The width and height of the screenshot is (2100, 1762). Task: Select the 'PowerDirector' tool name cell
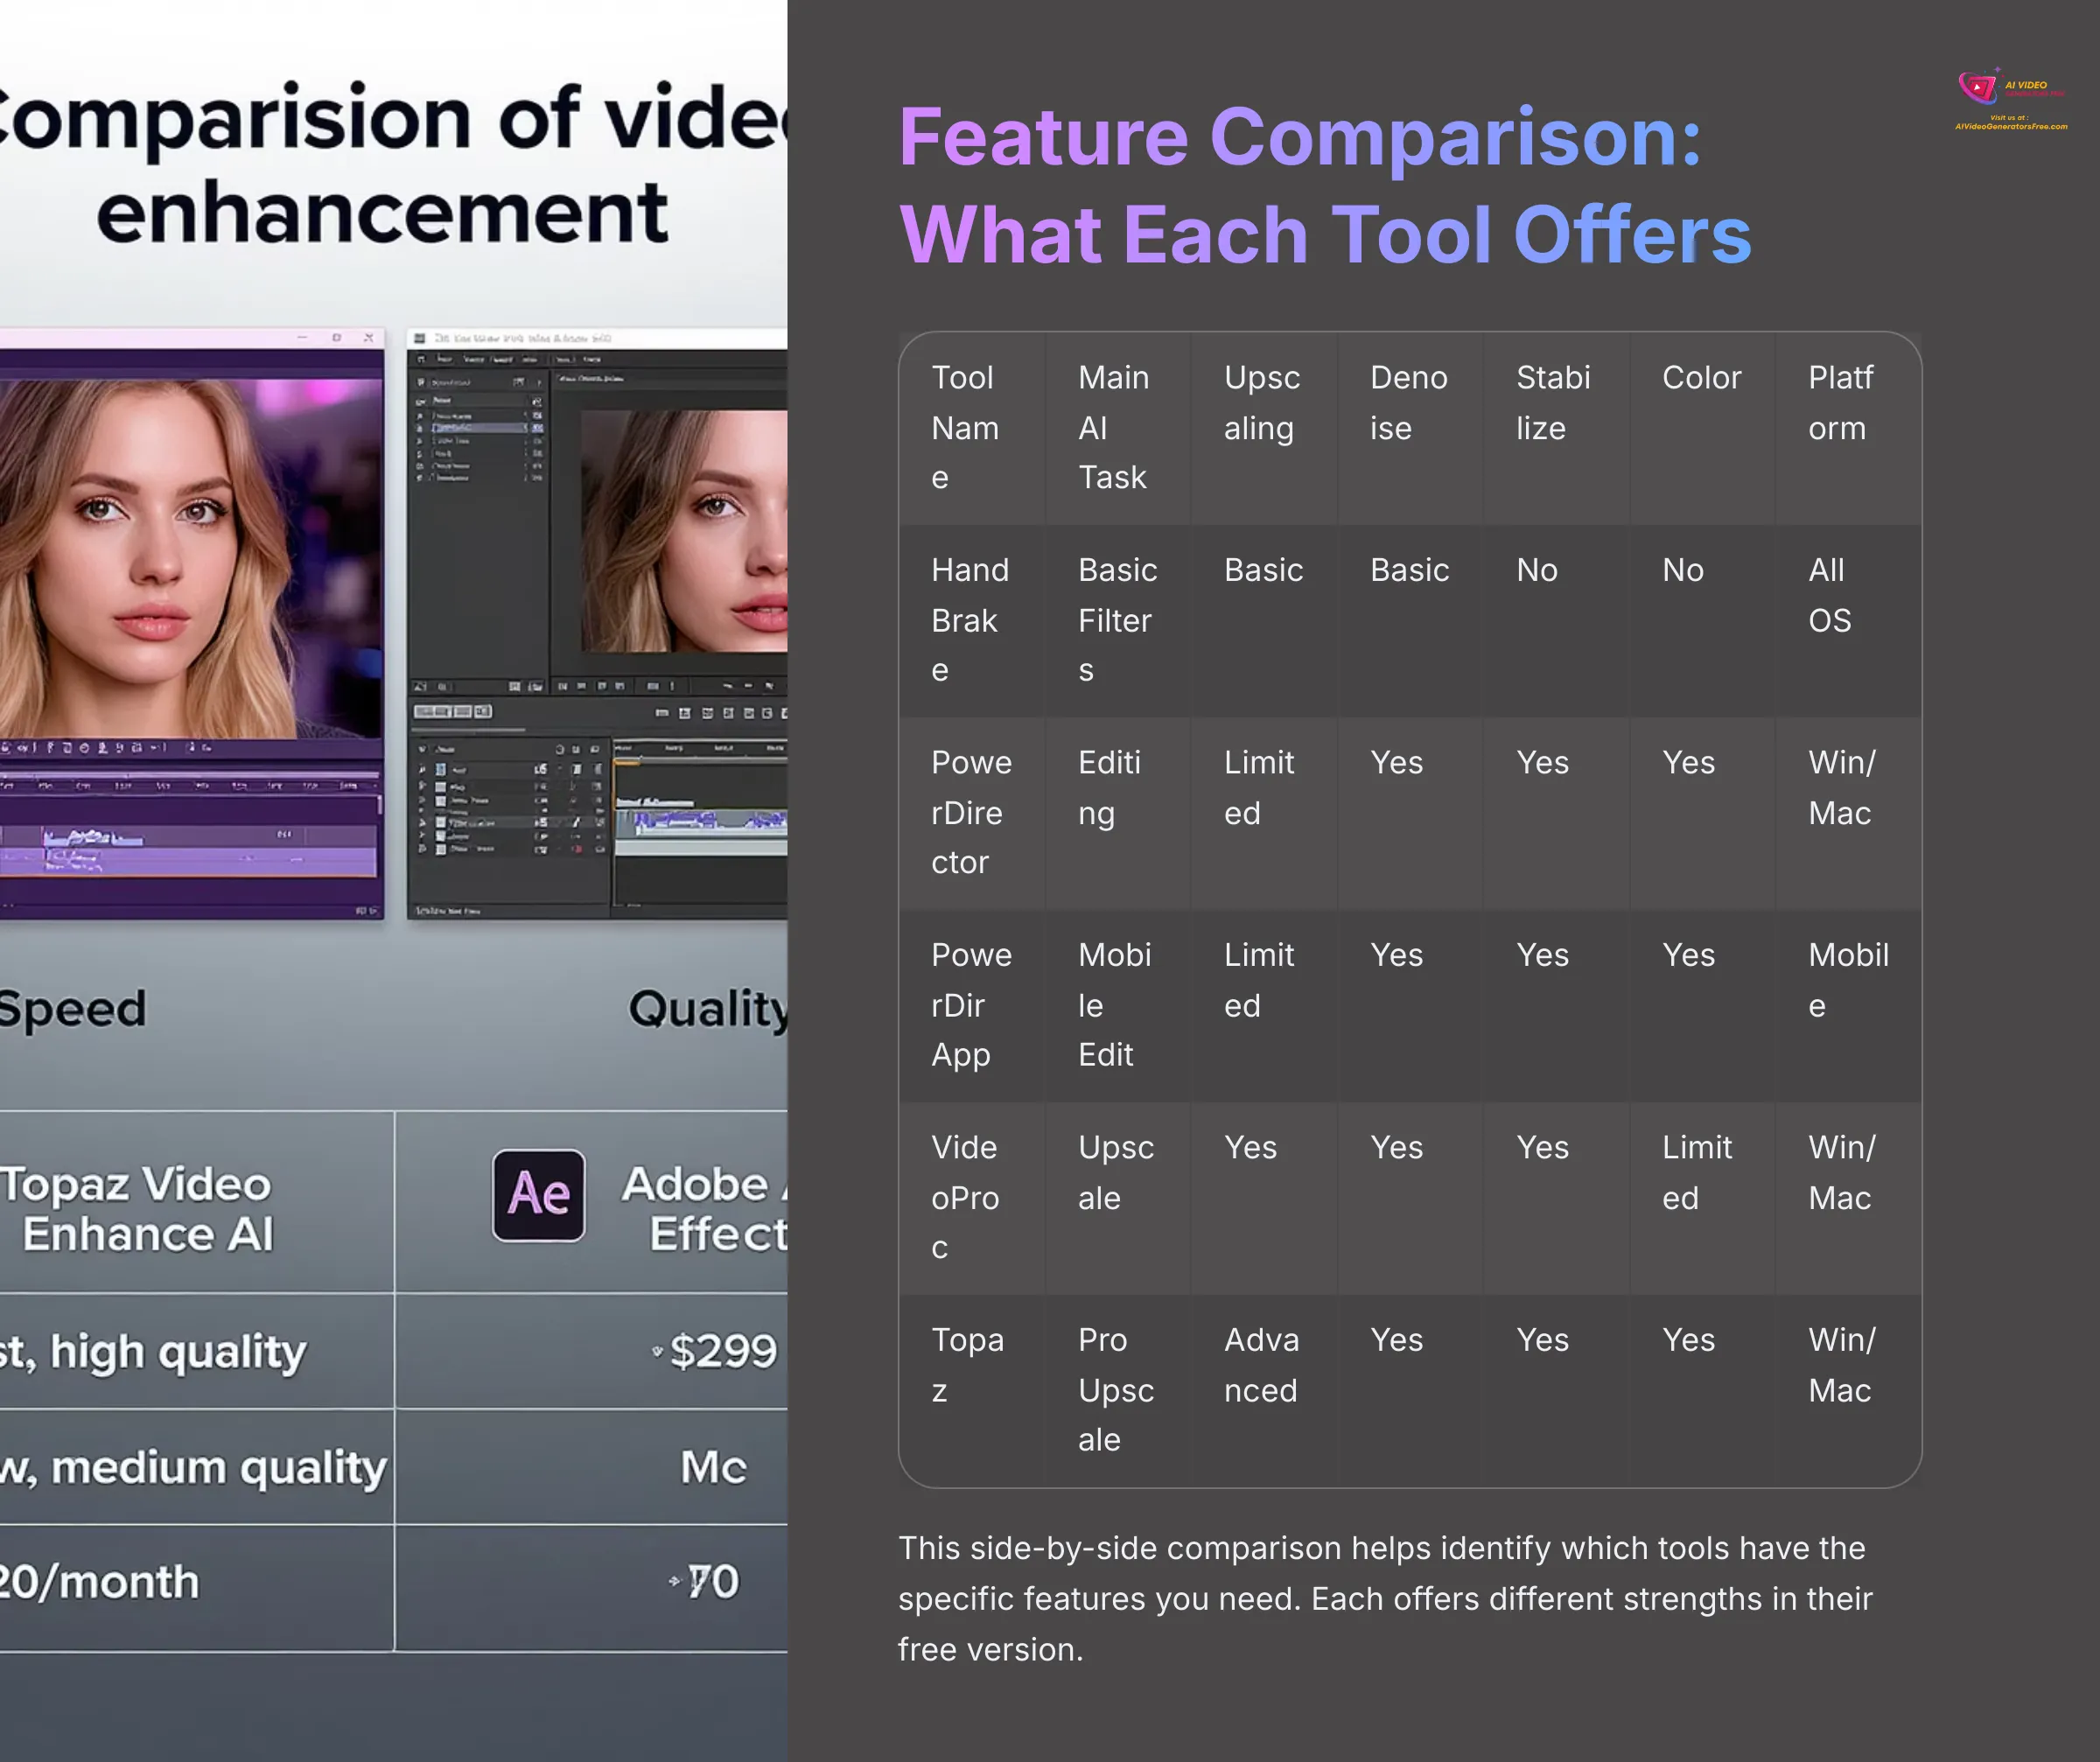pos(972,813)
